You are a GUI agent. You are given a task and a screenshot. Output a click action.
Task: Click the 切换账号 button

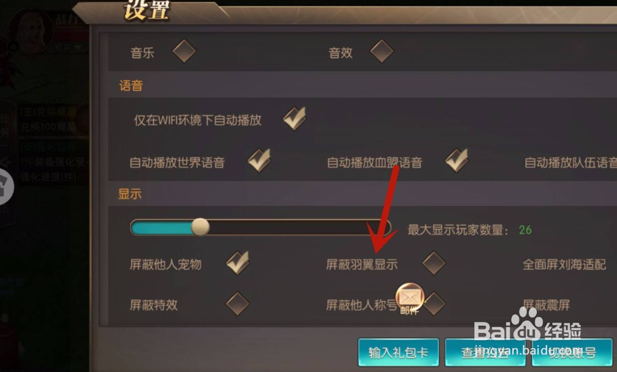click(572, 352)
